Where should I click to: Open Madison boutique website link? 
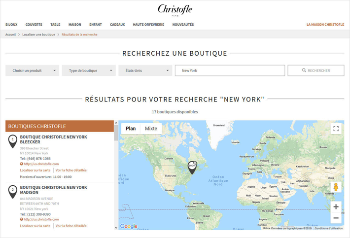pos(41,219)
